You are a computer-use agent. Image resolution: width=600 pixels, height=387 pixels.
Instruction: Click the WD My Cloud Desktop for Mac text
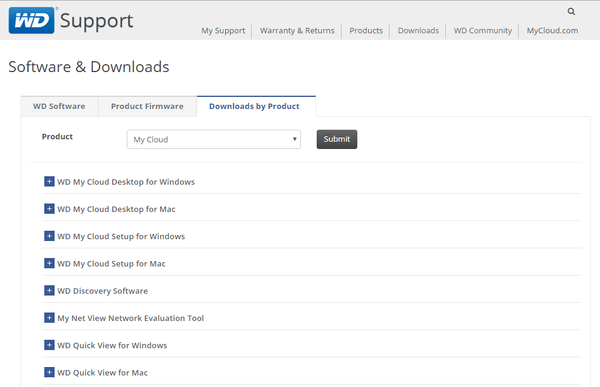[x=116, y=209]
